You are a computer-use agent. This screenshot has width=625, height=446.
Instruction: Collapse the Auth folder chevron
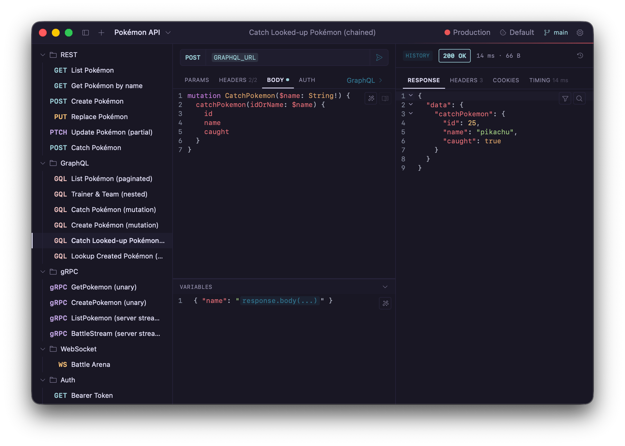43,380
